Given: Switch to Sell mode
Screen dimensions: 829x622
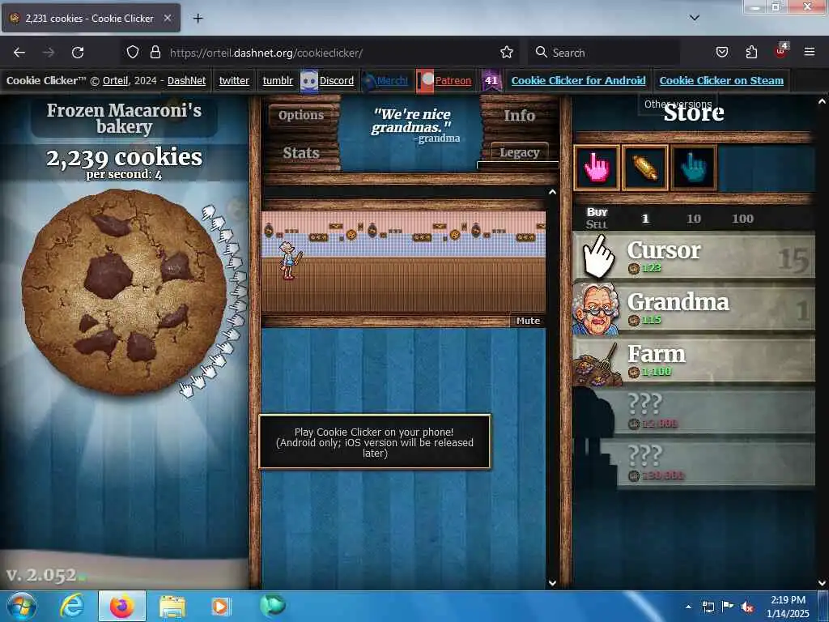Looking at the screenshot, I should (597, 224).
